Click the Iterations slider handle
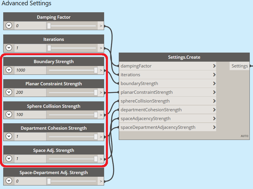The height and width of the screenshot is (189, 253). point(49,48)
